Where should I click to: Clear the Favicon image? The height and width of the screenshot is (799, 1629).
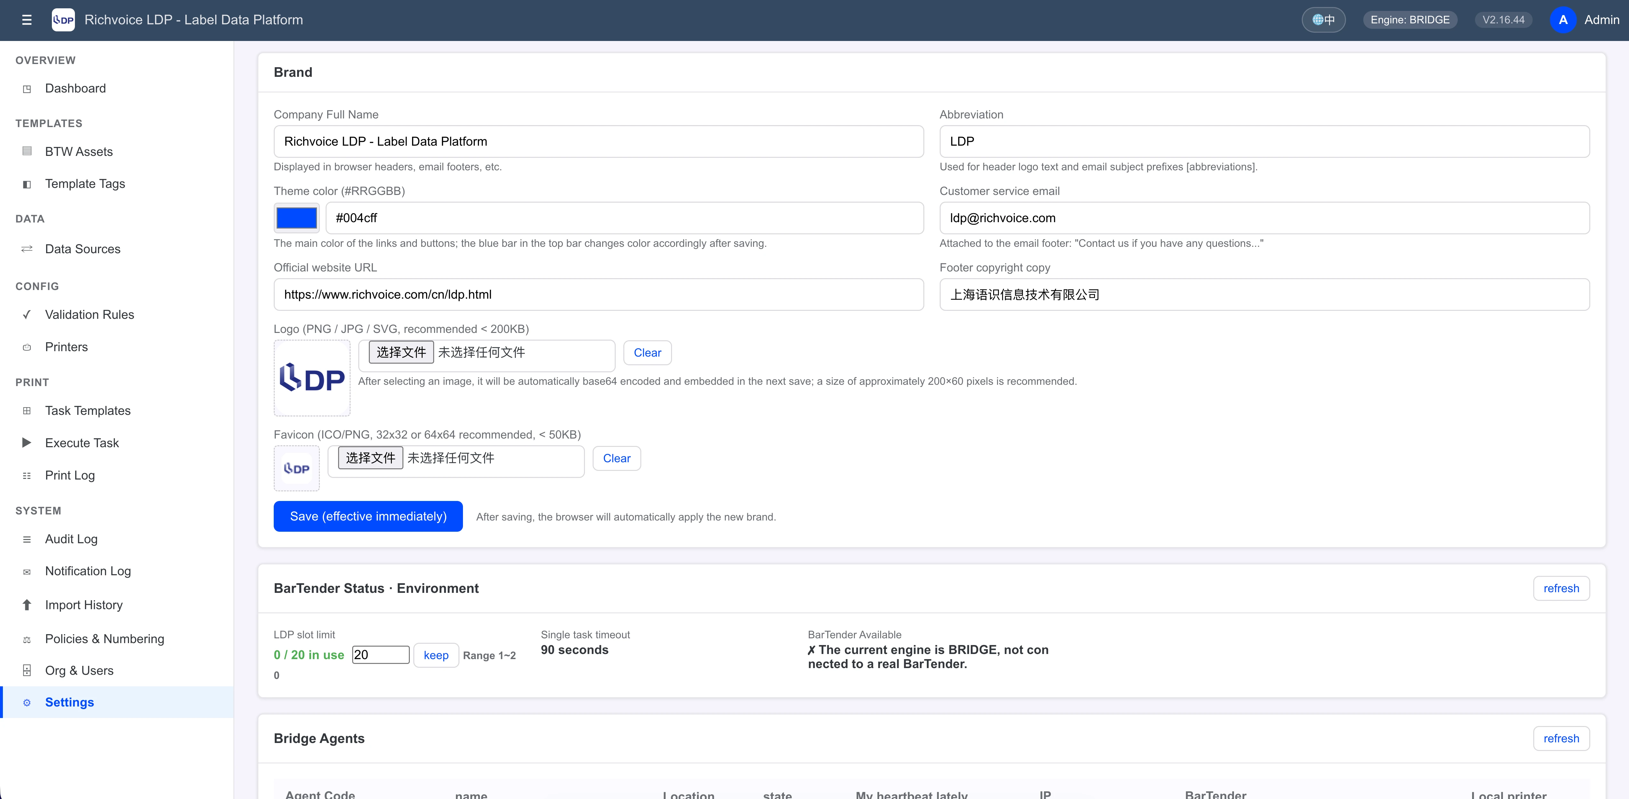617,458
